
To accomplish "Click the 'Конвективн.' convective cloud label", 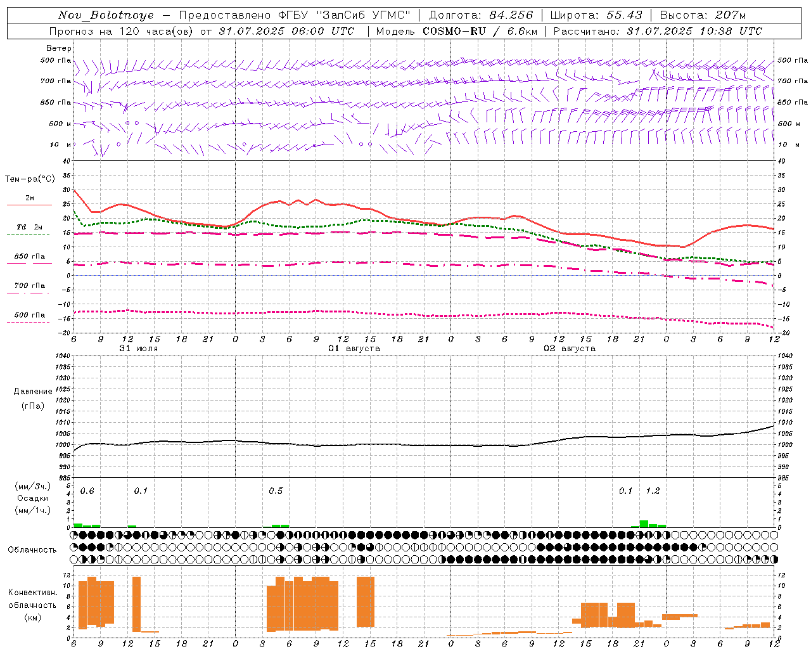I will [x=32, y=593].
